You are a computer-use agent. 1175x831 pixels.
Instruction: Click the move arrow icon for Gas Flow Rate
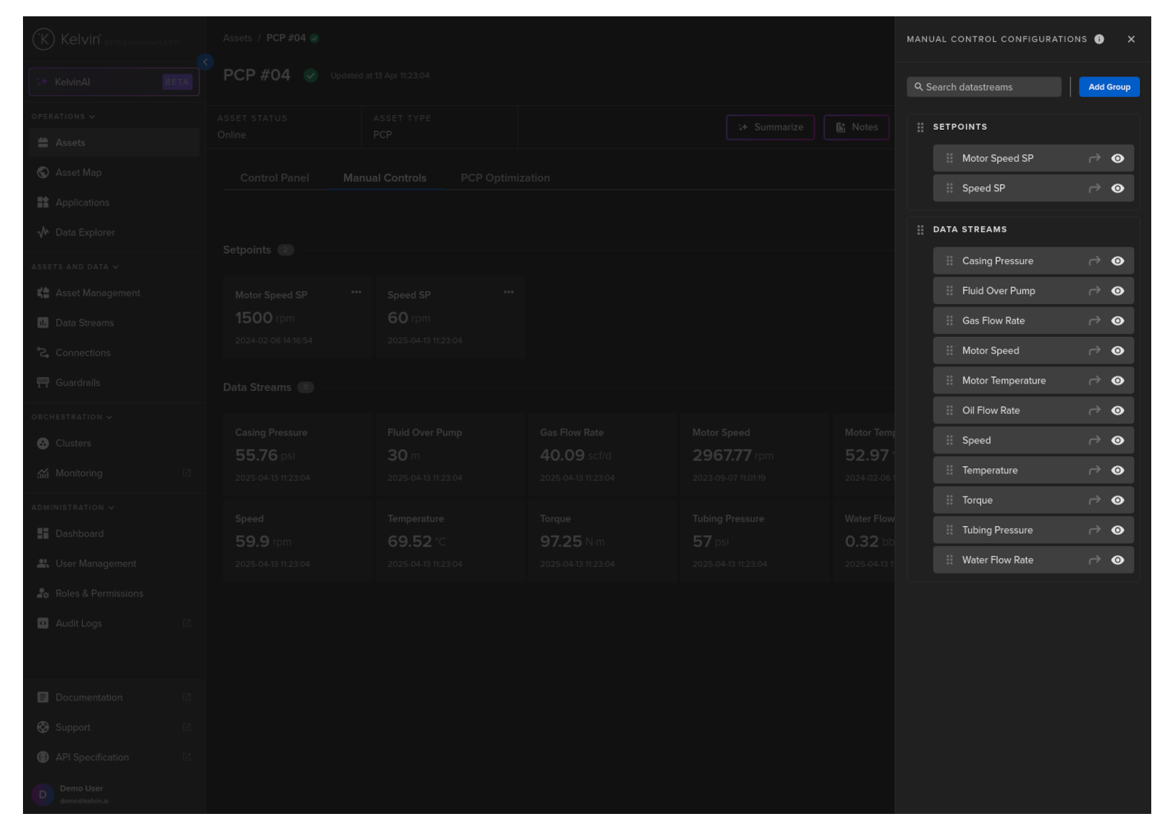pyautogui.click(x=1094, y=321)
